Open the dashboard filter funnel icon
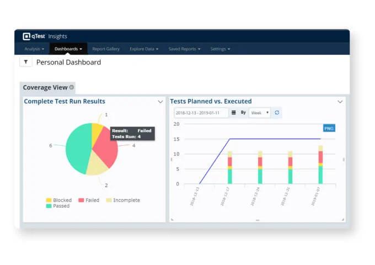375x265 pixels. point(26,62)
